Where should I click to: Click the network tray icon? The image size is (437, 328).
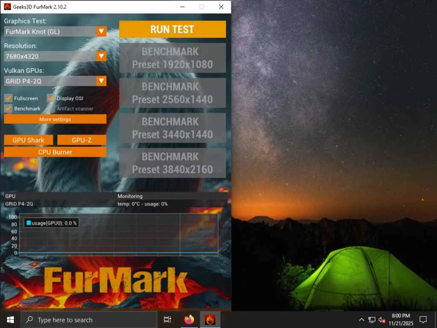click(372, 319)
